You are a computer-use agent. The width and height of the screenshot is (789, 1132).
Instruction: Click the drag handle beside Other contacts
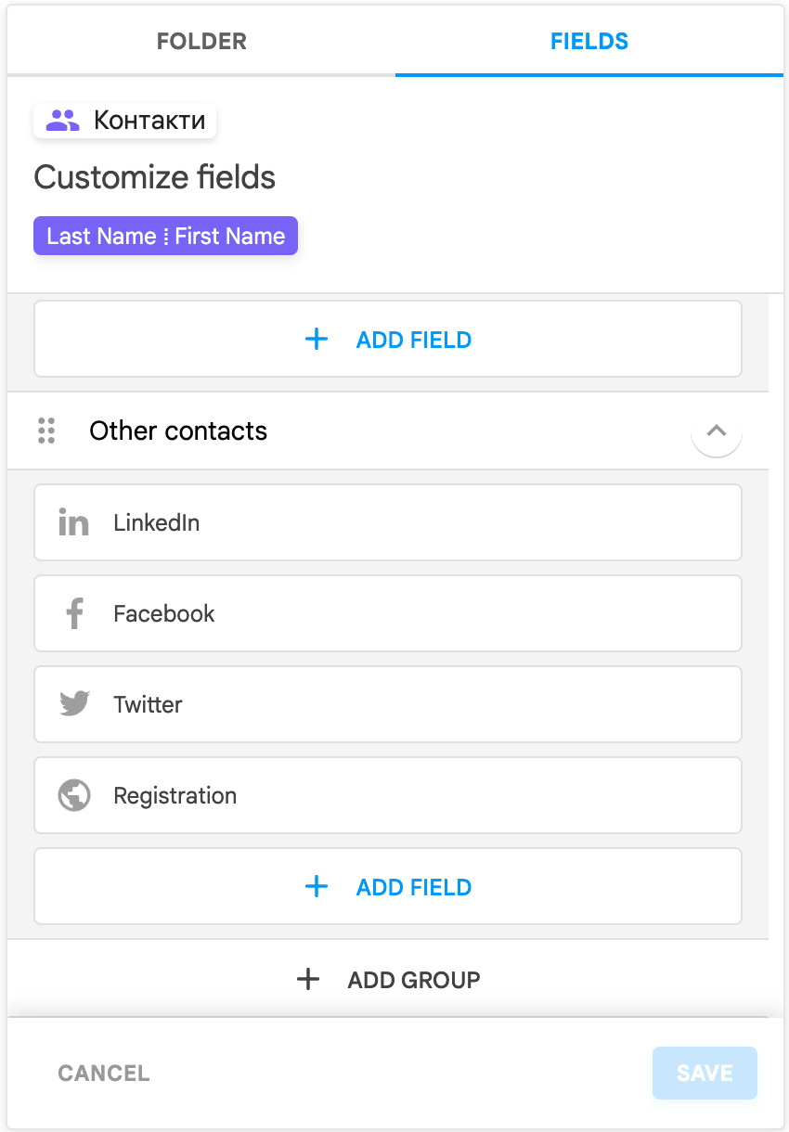click(x=47, y=431)
